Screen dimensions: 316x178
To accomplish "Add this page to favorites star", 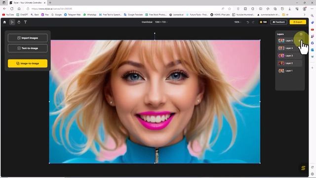I will (x=229, y=9).
